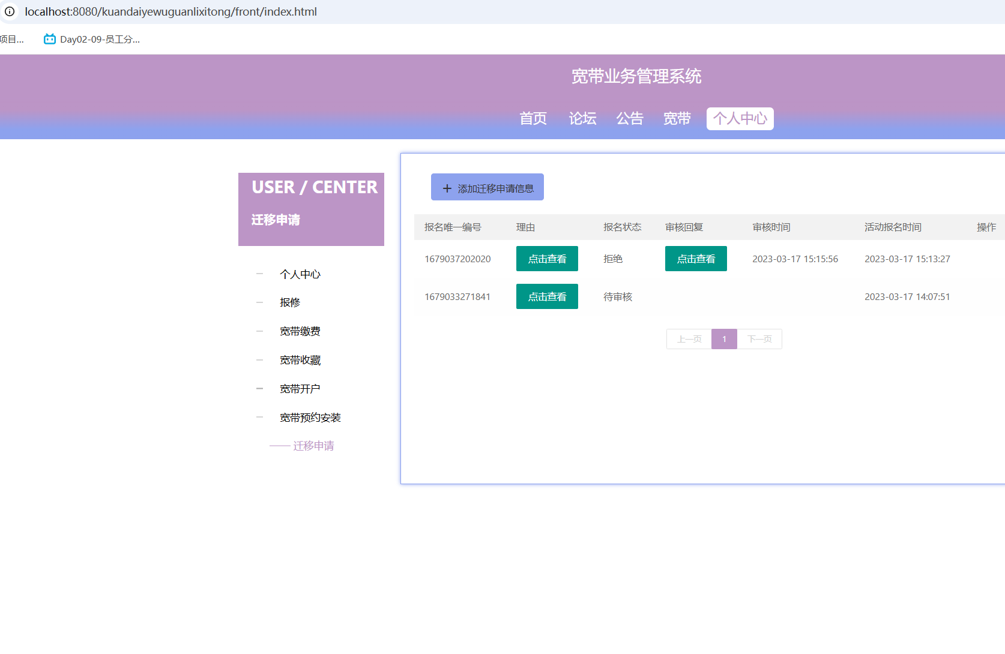The image size is (1005, 654).
Task: Select page 1 in pagination
Action: tap(724, 339)
